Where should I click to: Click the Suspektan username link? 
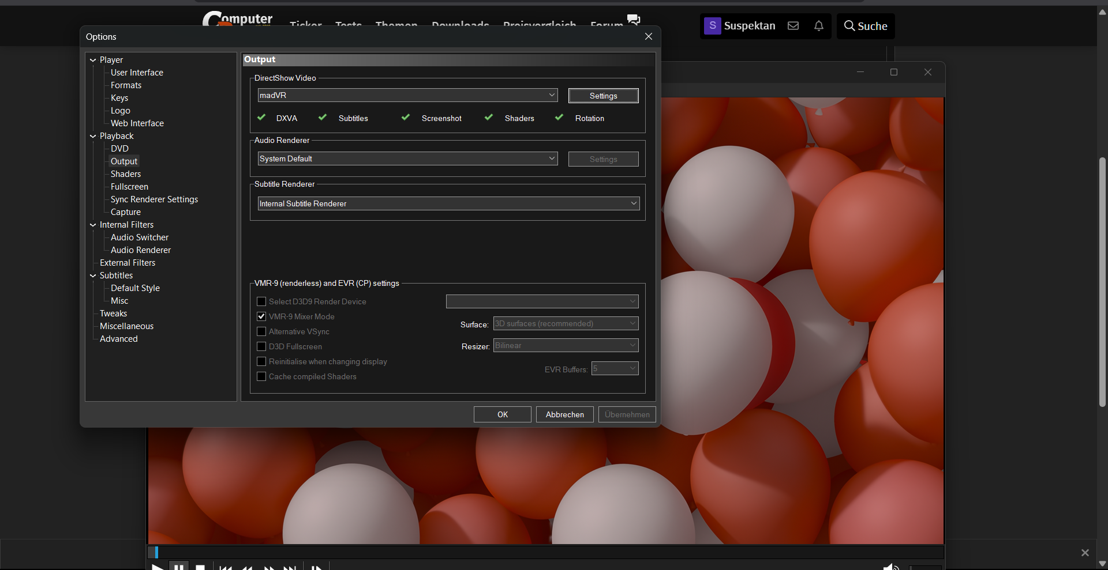[750, 26]
